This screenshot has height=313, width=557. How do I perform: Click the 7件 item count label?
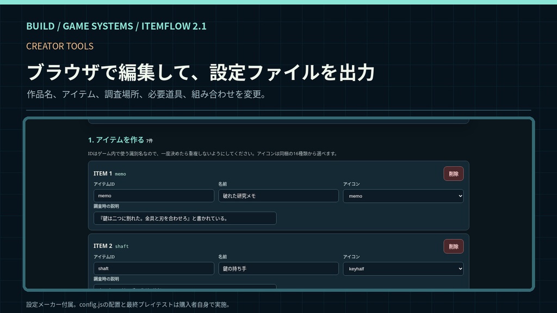click(150, 141)
